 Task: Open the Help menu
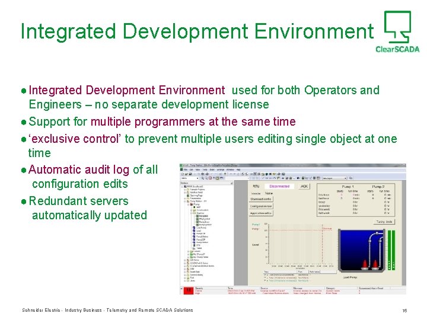click(x=238, y=169)
